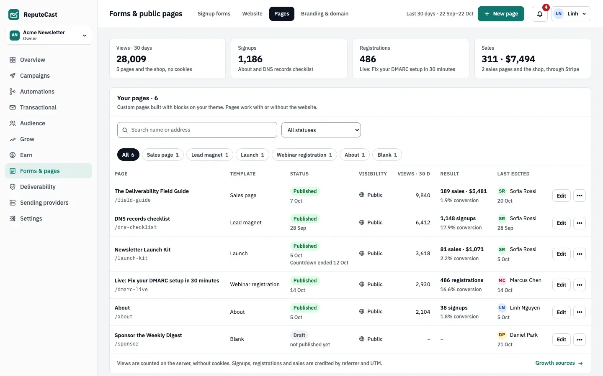This screenshot has width=603, height=376.
Task: Click the Transactional envelope icon
Action: pyautogui.click(x=13, y=107)
